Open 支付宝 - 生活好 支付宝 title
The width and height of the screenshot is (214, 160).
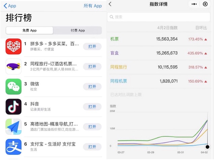[x=53, y=144]
